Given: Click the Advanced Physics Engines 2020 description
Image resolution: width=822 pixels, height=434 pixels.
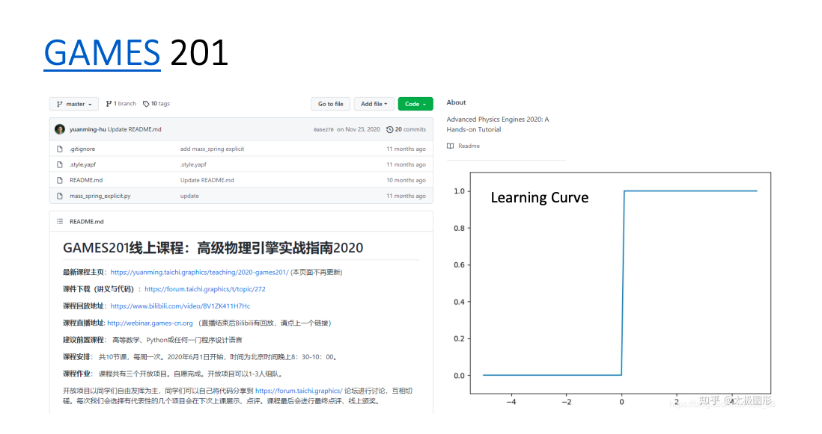Looking at the screenshot, I should click(x=498, y=125).
